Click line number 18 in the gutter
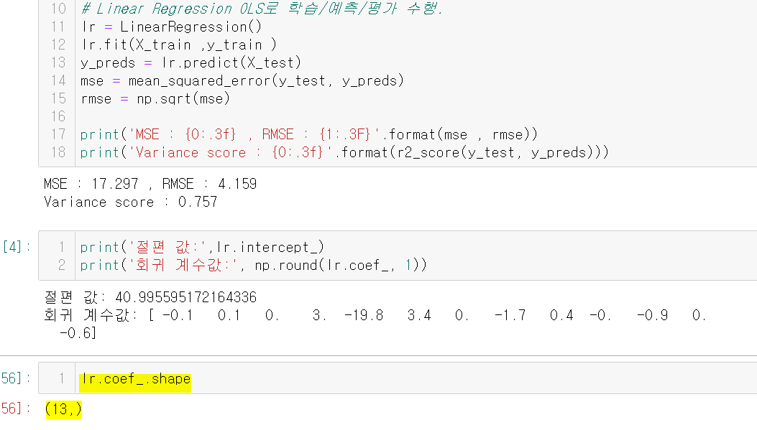This screenshot has height=430, width=757. pyautogui.click(x=58, y=152)
